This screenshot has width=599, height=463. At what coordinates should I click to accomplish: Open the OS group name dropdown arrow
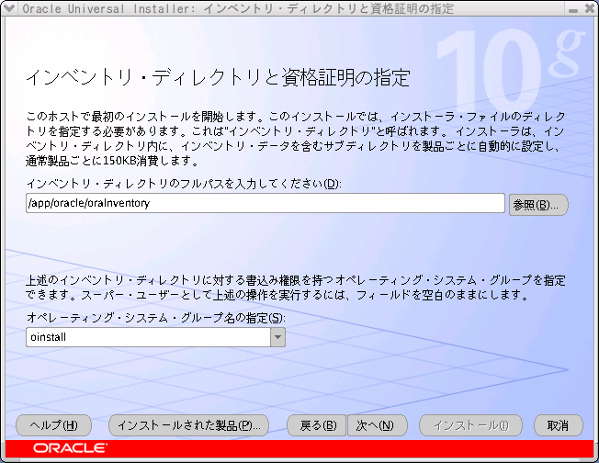coord(277,337)
